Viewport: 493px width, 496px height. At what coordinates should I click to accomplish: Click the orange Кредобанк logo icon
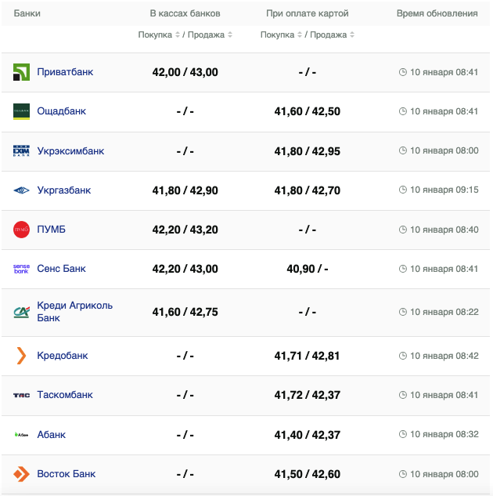click(21, 356)
